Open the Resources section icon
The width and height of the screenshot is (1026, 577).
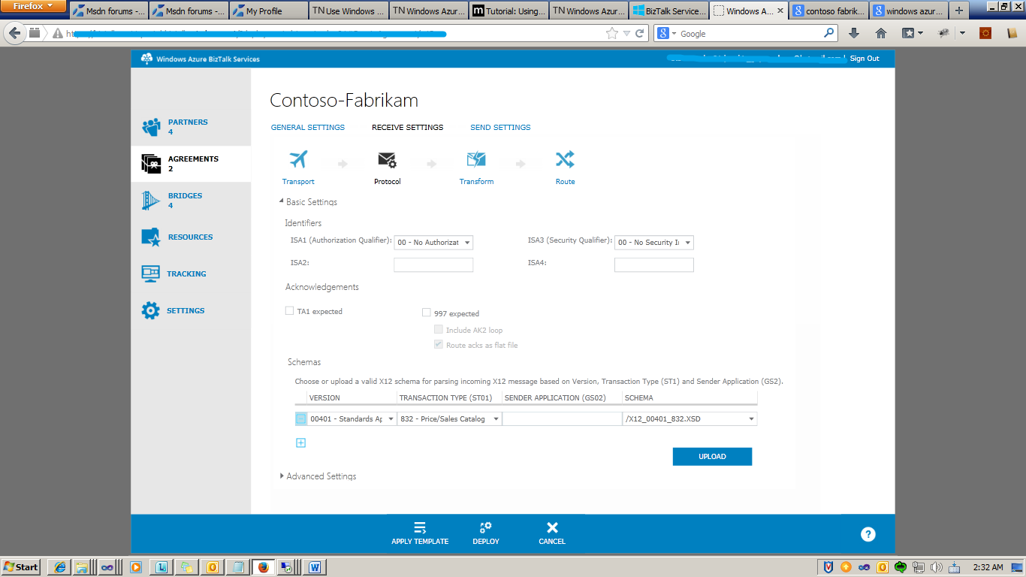coord(151,237)
